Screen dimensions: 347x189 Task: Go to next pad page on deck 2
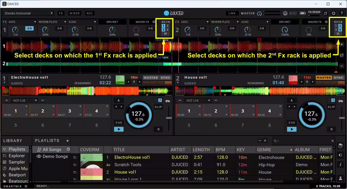216,100
